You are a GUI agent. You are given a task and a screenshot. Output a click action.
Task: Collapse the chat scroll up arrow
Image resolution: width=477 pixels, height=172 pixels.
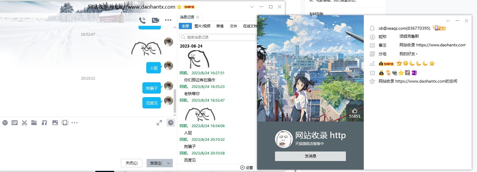click(175, 27)
